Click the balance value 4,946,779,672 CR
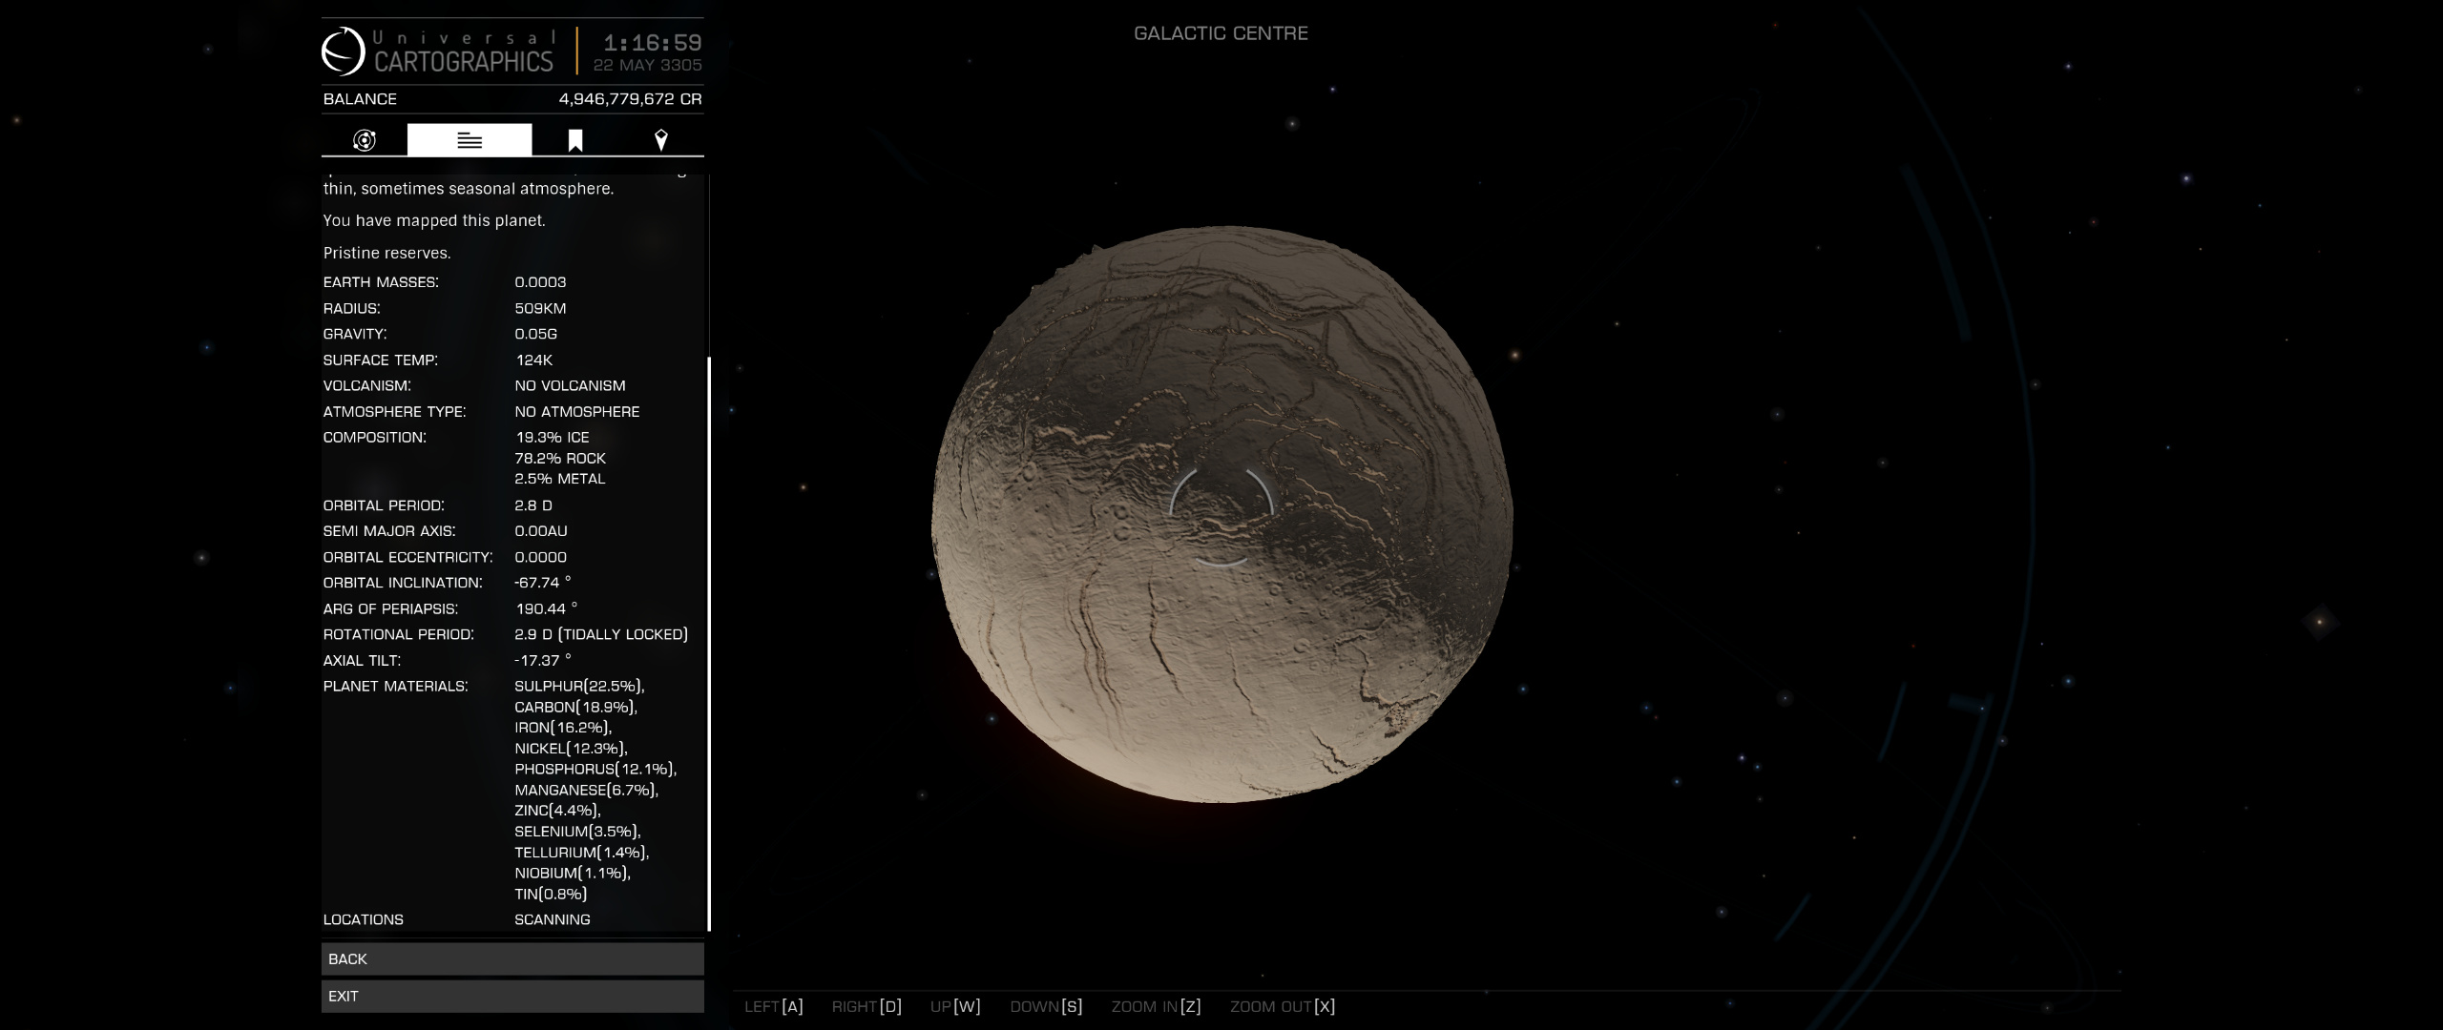This screenshot has height=1030, width=2443. pos(630,99)
